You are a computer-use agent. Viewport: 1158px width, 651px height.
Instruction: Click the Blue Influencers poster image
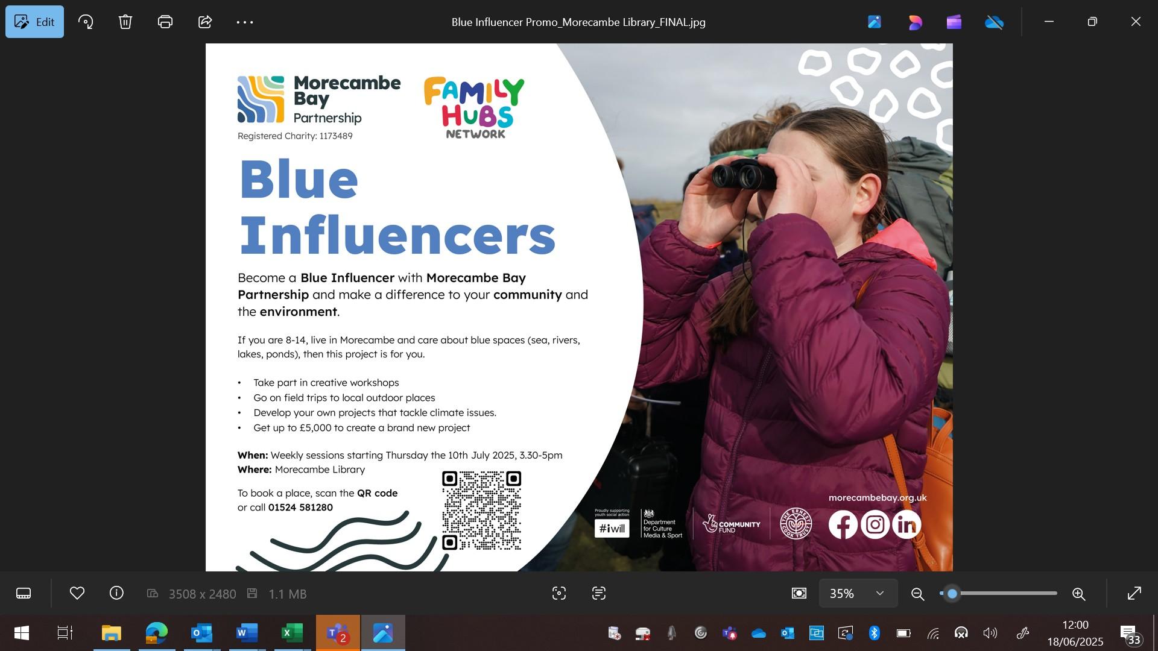pyautogui.click(x=579, y=307)
